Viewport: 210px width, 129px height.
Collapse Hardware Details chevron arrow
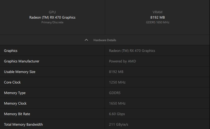86,40
